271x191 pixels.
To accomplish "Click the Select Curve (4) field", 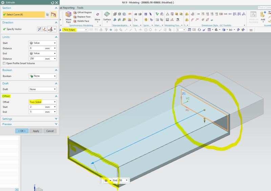I will 23,15.
